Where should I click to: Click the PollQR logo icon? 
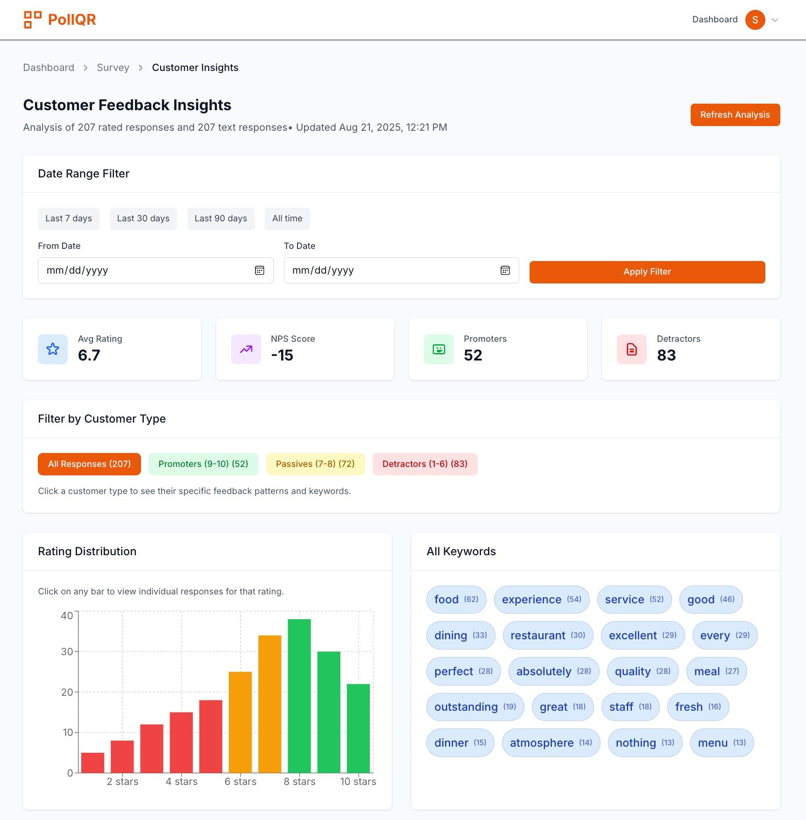coord(33,20)
